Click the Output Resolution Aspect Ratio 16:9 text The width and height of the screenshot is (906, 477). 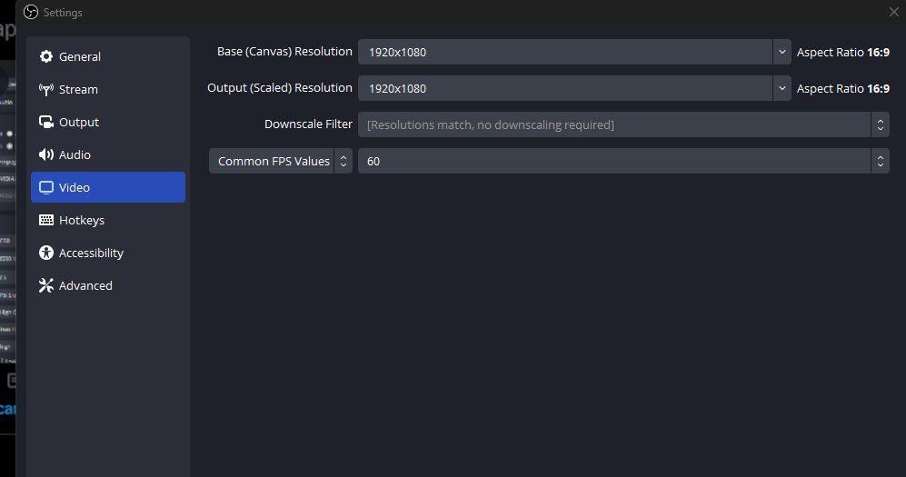[x=843, y=88]
